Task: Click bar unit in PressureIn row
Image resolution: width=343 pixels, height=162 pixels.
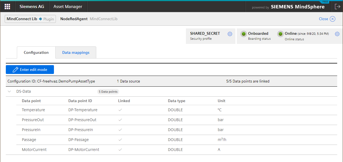Action: [x=221, y=130]
